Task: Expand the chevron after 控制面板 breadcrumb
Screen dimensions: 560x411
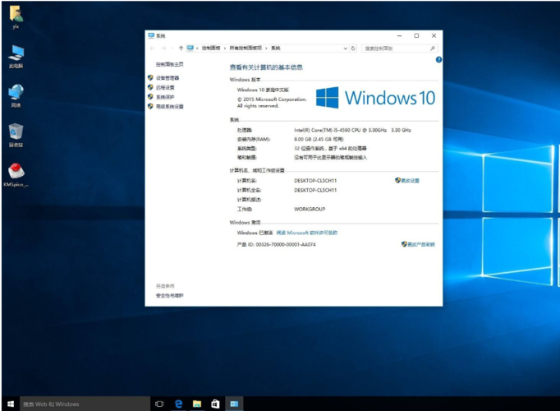Action: (x=225, y=48)
